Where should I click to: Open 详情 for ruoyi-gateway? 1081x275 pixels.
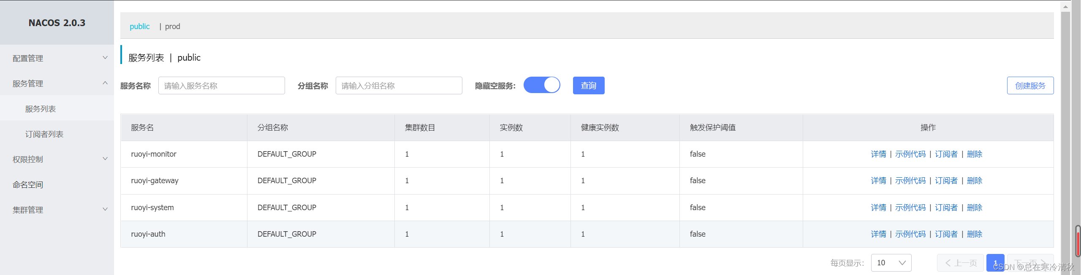coord(878,181)
